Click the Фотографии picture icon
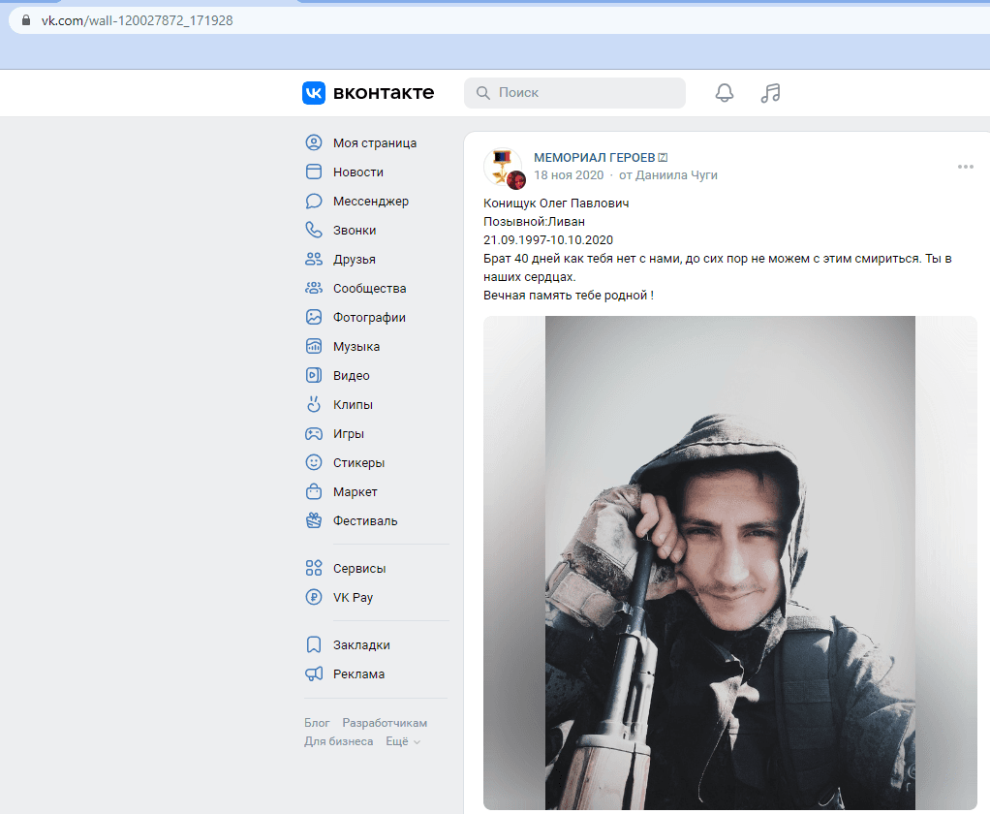990x814 pixels. (314, 317)
